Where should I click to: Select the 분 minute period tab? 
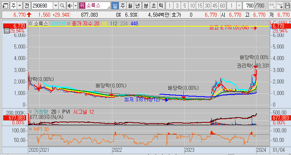[x=146, y=6]
